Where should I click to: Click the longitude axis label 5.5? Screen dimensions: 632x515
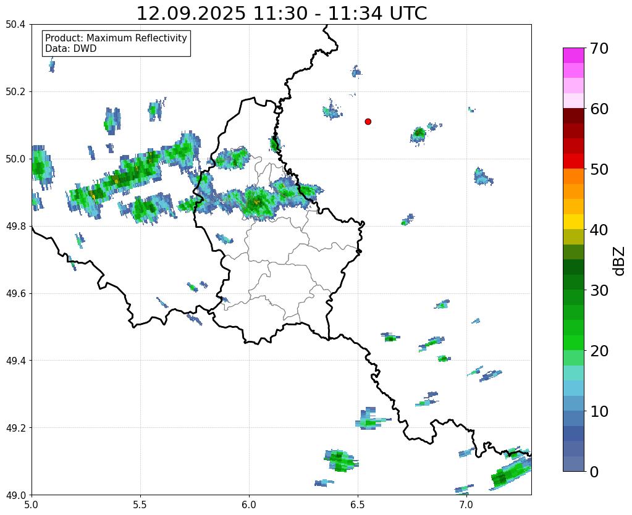tap(140, 505)
